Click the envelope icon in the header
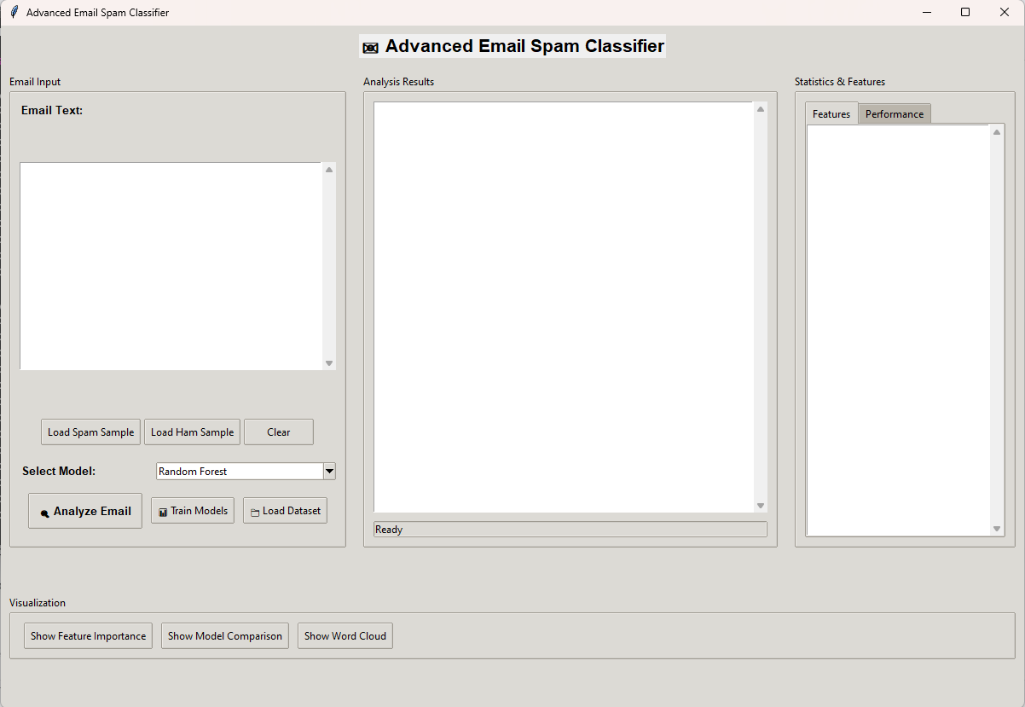The height and width of the screenshot is (707, 1025). pos(370,48)
